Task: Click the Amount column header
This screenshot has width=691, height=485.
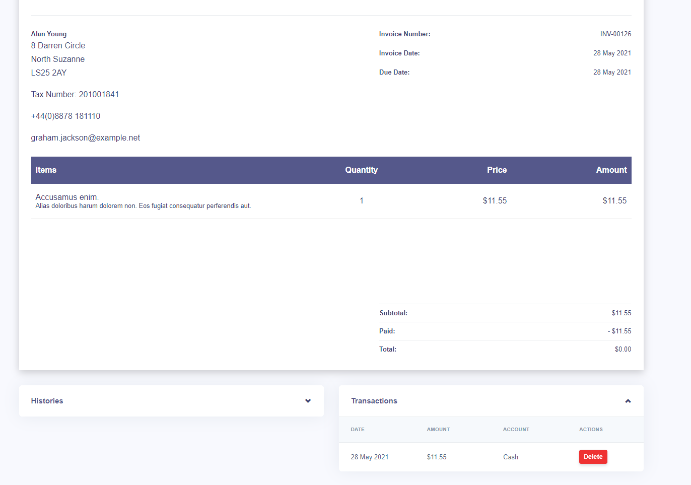Action: coord(611,170)
